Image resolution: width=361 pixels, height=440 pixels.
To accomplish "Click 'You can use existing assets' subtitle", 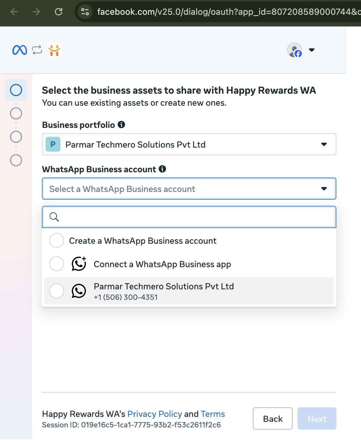I will [134, 103].
